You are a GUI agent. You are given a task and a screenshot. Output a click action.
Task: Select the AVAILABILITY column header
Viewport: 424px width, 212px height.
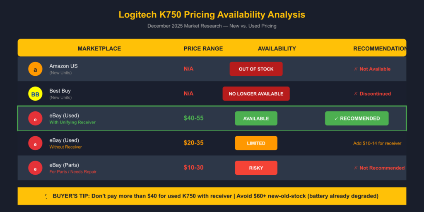pos(277,48)
